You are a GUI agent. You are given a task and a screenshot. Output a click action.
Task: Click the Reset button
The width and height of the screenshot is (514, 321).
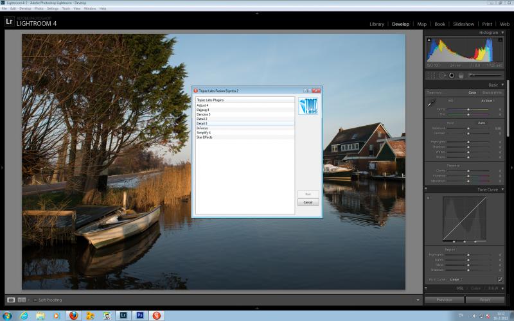[x=485, y=300]
